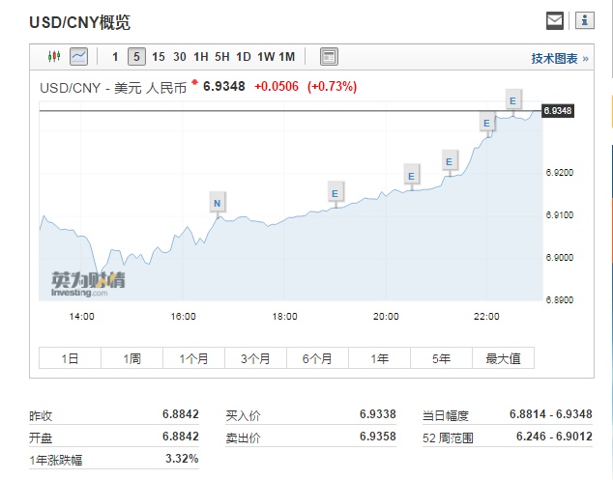Select the 1-minute interval
613x480 pixels.
click(115, 57)
